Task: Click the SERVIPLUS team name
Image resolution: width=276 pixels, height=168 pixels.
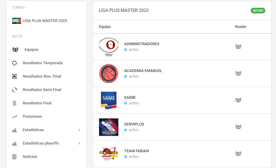Action: point(134,124)
